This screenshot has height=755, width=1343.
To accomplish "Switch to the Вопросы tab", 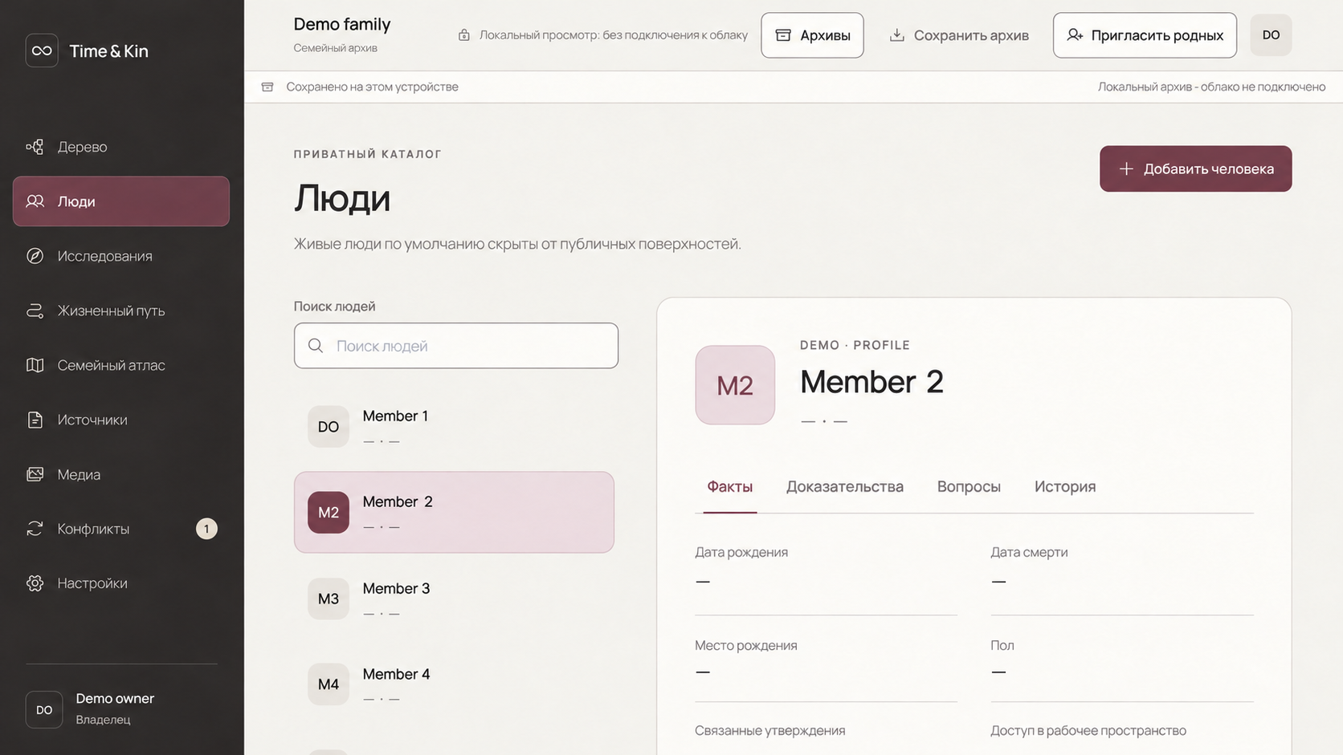I will tap(969, 487).
